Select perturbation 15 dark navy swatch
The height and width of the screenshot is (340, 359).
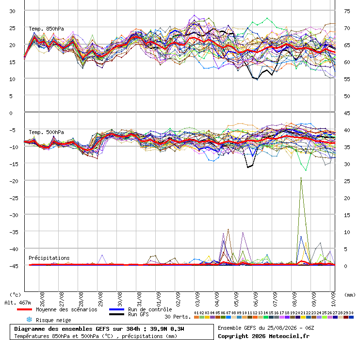pyautogui.click(x=271, y=317)
